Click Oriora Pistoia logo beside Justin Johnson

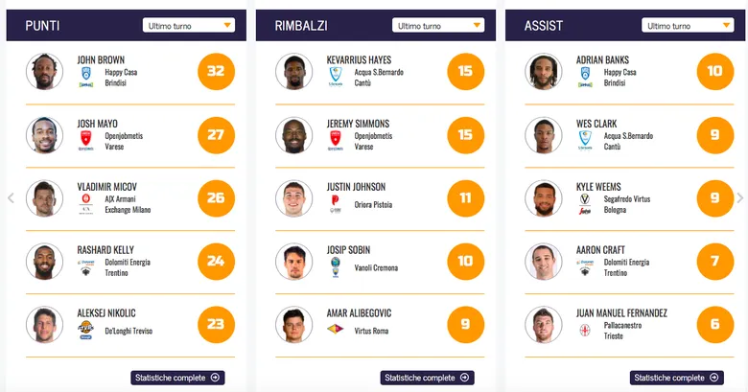[336, 204]
